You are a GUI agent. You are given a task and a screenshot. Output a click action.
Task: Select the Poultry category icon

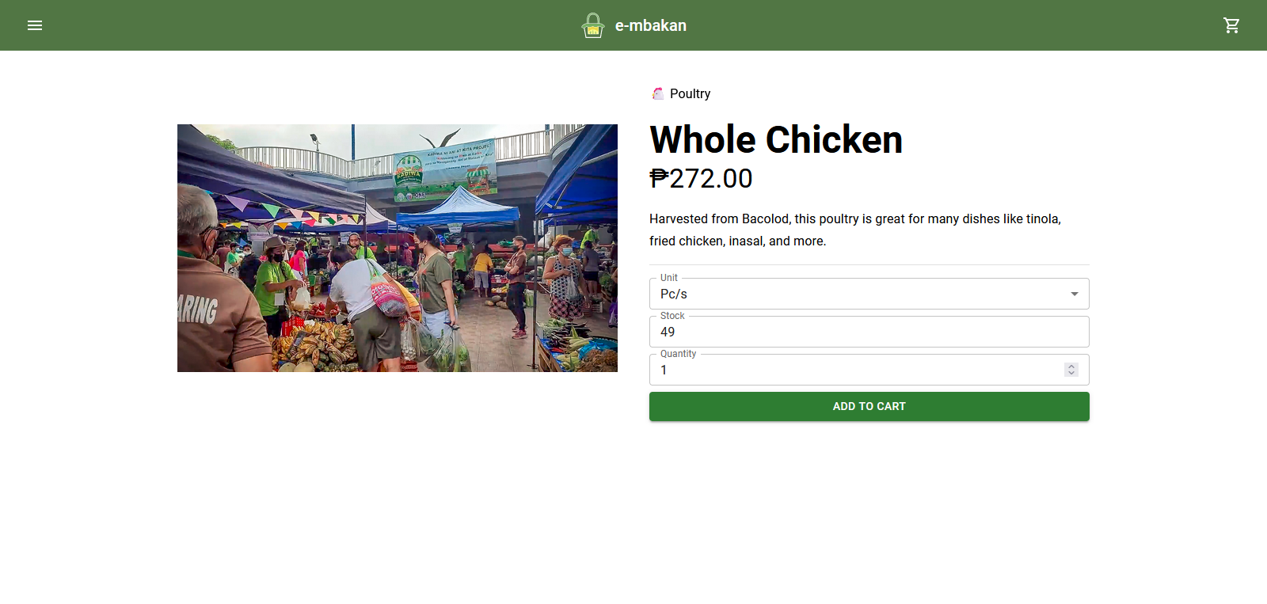(657, 93)
